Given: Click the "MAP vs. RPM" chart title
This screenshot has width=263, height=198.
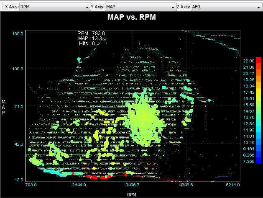Looking at the screenshot, I should 132,18.
